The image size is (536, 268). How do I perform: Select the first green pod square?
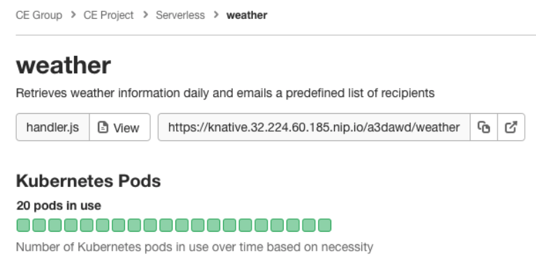point(23,225)
